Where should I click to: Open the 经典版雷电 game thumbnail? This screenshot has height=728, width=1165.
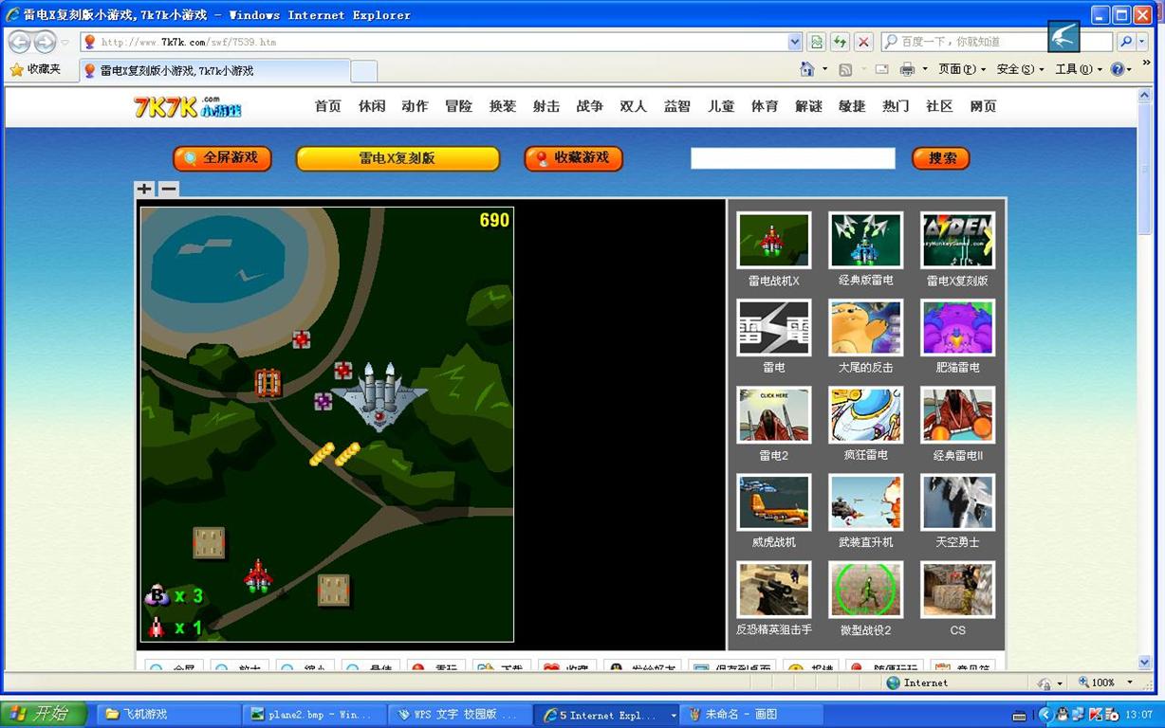pyautogui.click(x=865, y=241)
